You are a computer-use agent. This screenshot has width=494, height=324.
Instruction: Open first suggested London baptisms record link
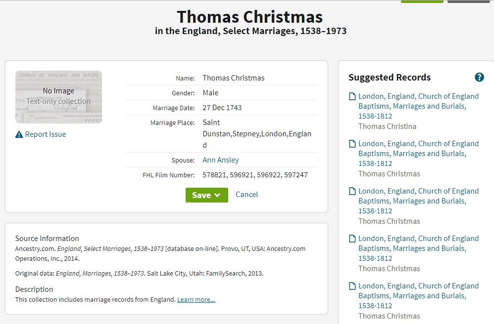tap(418, 106)
